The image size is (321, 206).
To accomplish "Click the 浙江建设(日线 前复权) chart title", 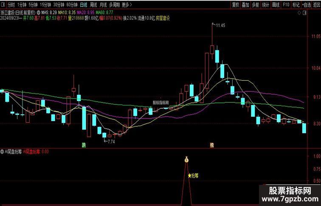I will [18, 13].
